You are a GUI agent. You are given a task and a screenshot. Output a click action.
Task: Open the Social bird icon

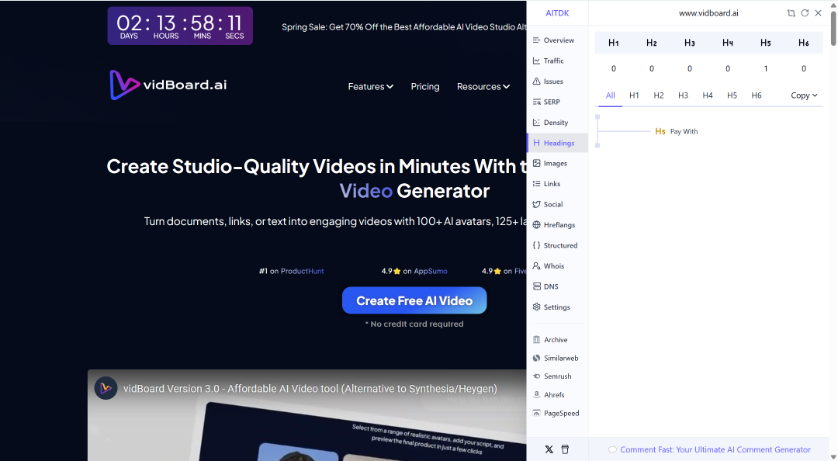[537, 204]
